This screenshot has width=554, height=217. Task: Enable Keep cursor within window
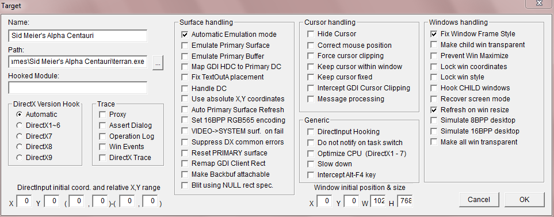coord(311,67)
